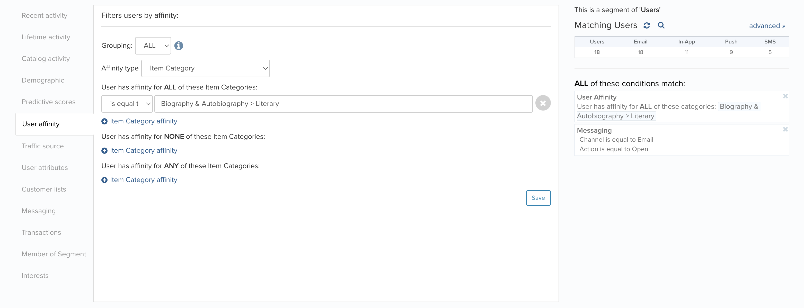Delete User Affinity condition
The width and height of the screenshot is (804, 308).
[785, 96]
